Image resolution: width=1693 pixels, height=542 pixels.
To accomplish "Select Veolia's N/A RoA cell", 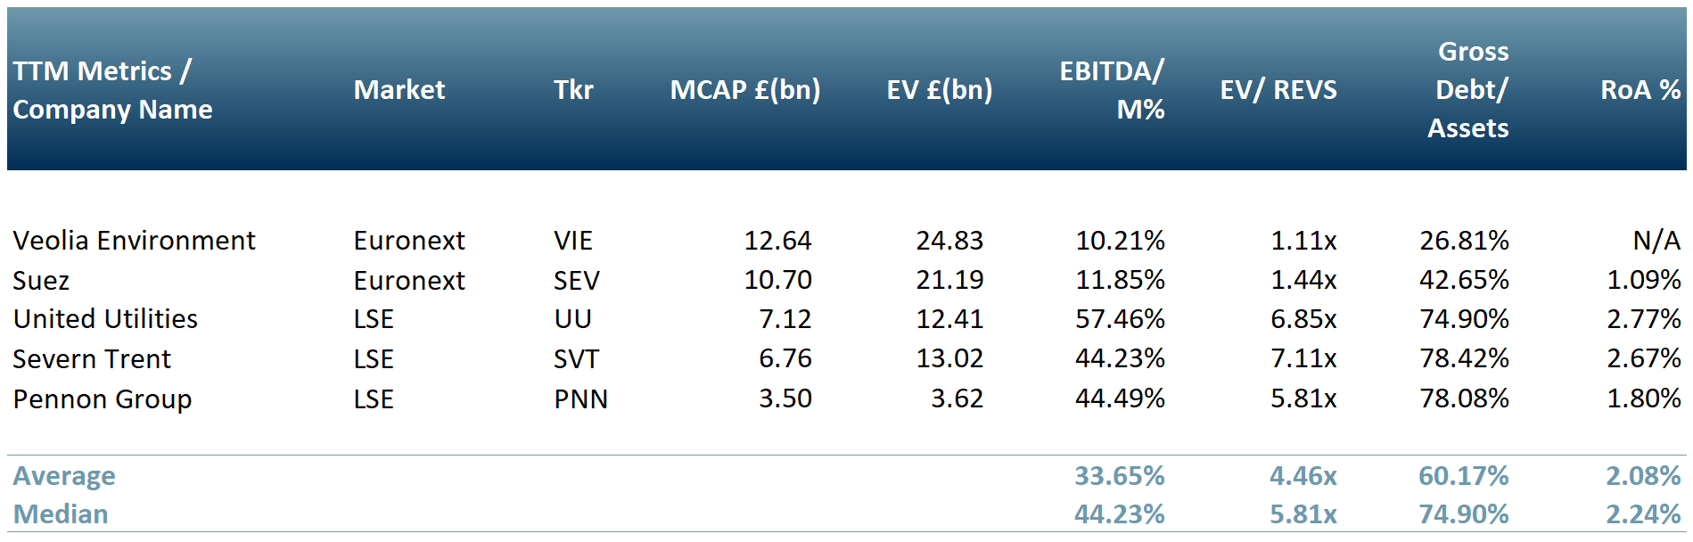I will [x=1656, y=241].
